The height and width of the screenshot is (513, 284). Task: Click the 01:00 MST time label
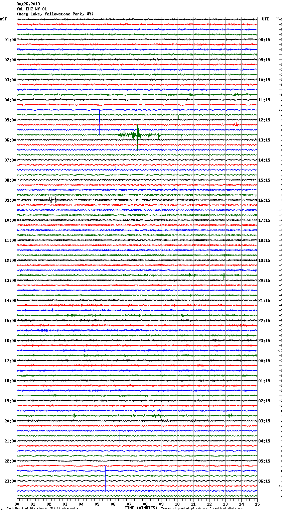tap(10, 40)
